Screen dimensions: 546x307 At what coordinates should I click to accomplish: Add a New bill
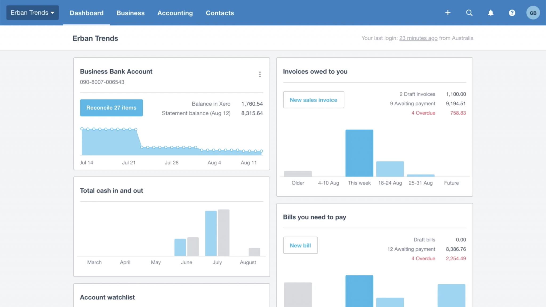[300, 245]
